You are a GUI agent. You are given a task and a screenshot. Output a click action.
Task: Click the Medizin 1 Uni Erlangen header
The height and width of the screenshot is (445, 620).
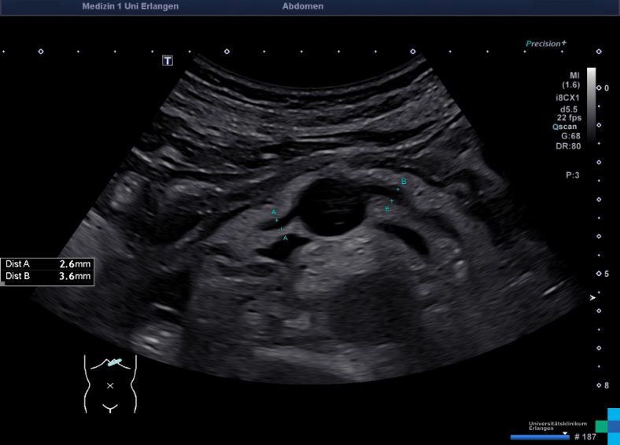[130, 6]
